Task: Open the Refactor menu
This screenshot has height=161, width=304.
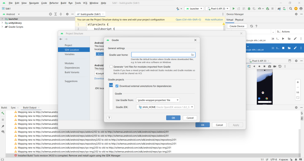Action: coord(54,3)
